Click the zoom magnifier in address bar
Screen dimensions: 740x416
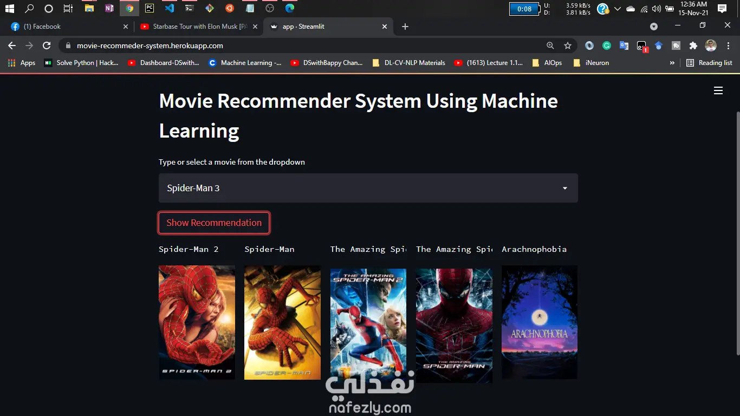point(550,45)
